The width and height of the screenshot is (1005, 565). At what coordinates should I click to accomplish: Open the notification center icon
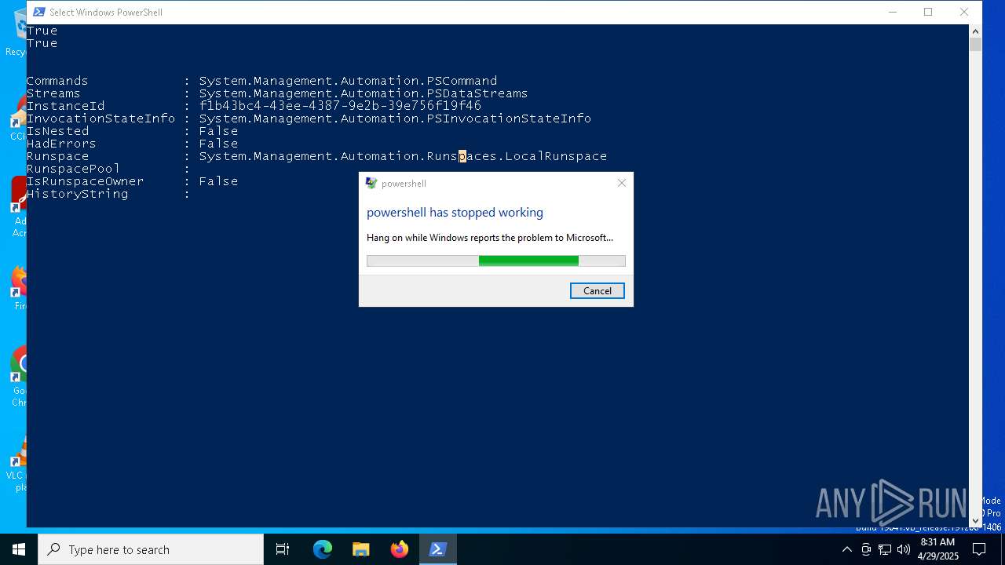pyautogui.click(x=979, y=549)
